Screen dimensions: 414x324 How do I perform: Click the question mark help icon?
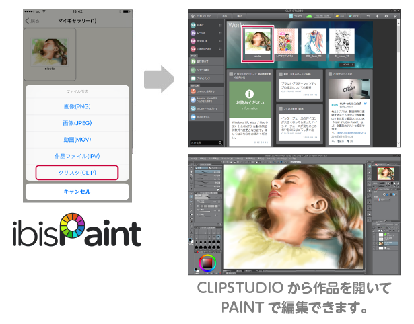395,16
